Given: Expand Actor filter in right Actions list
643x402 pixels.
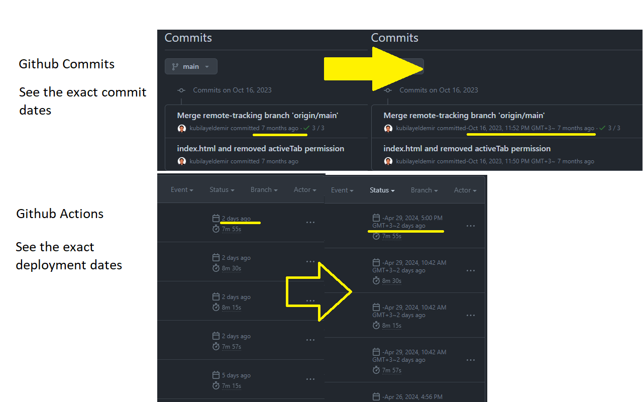Looking at the screenshot, I should (465, 190).
